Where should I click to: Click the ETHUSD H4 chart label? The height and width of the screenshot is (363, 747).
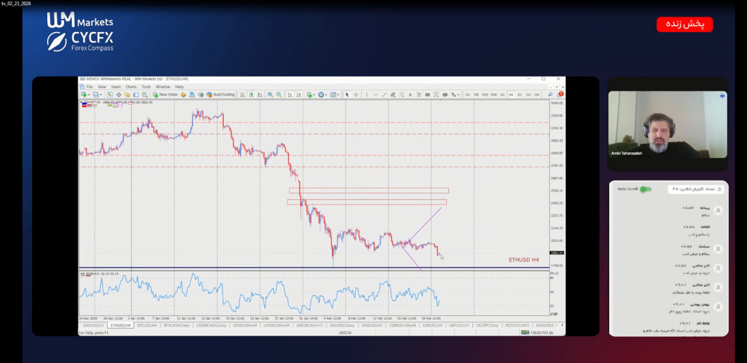coord(523,259)
